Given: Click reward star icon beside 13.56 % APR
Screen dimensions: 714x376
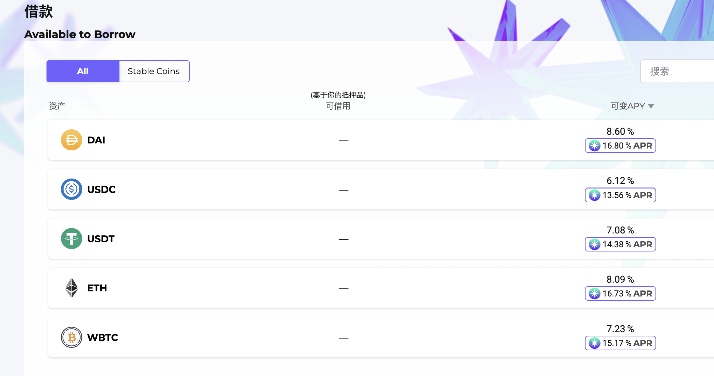Looking at the screenshot, I should [x=594, y=195].
